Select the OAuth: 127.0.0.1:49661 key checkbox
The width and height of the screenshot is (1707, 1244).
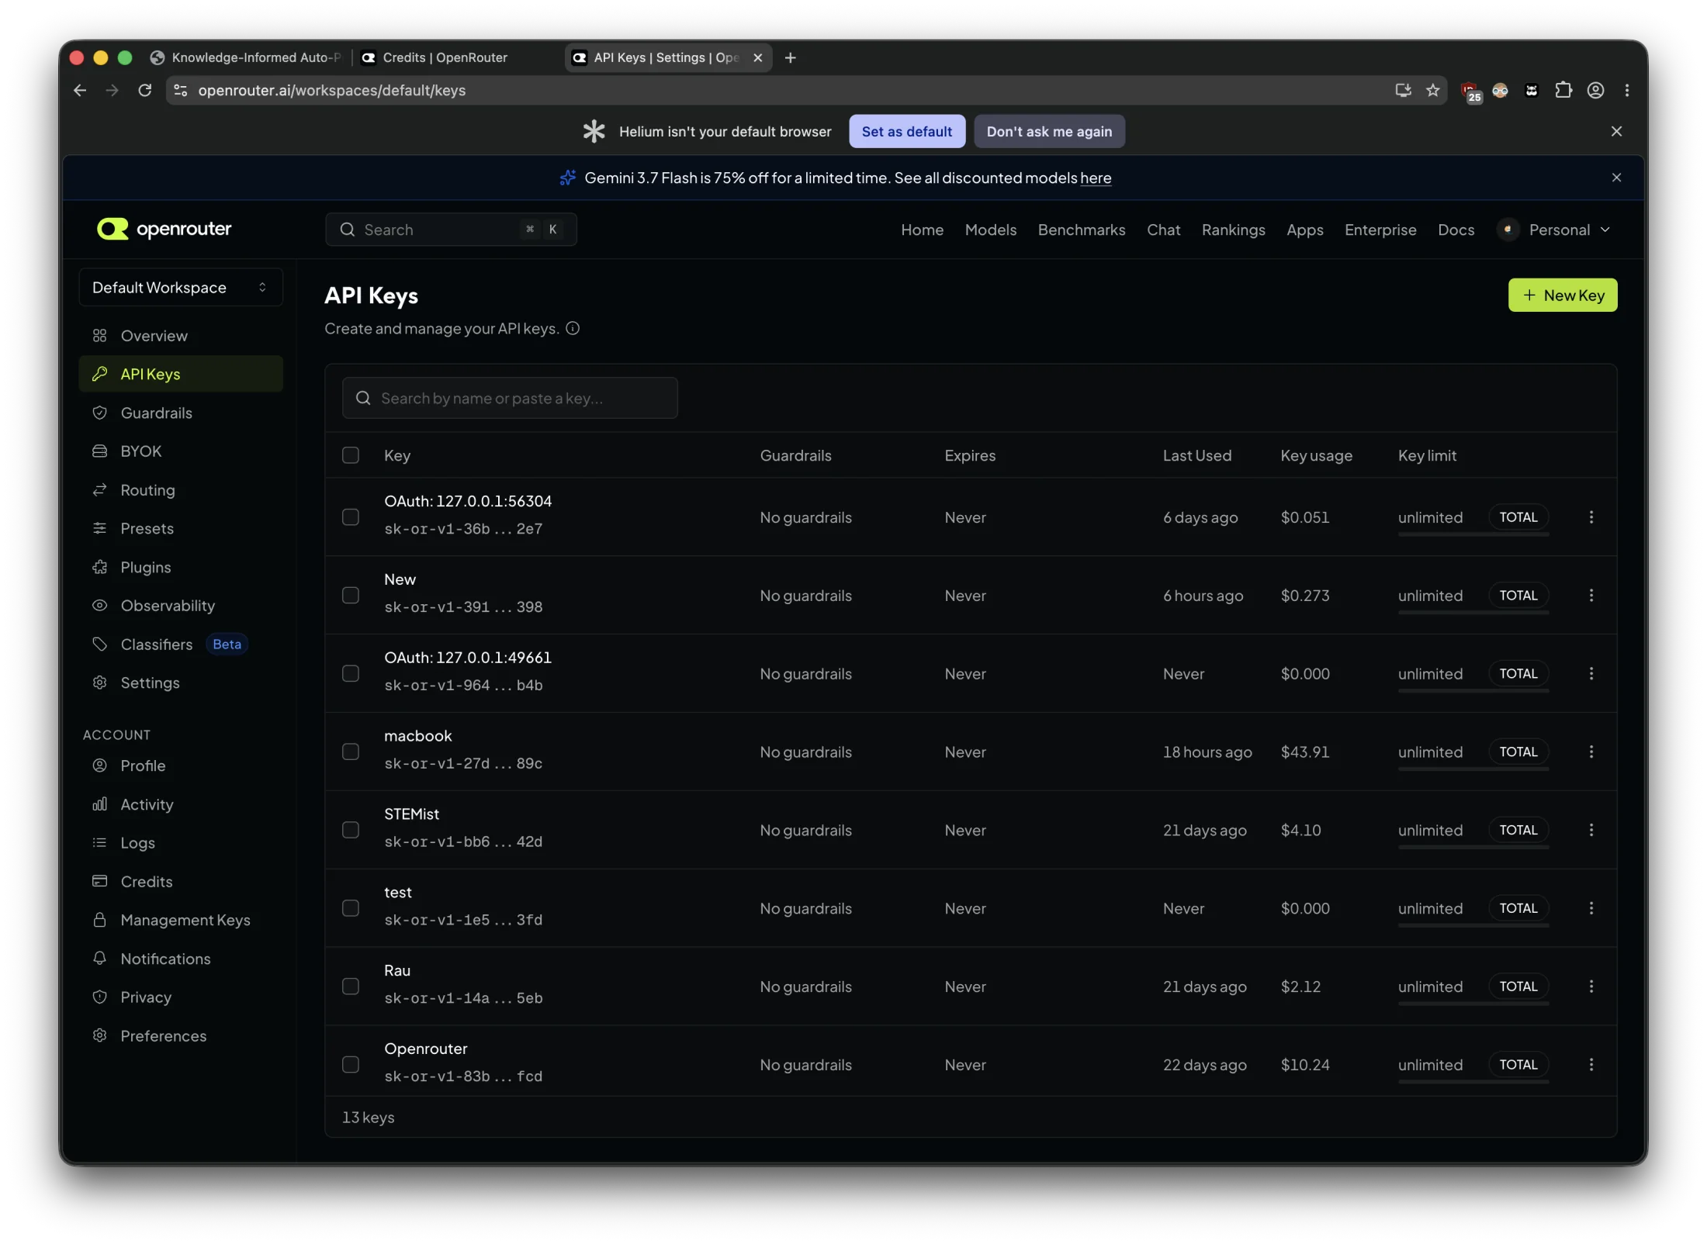351,673
